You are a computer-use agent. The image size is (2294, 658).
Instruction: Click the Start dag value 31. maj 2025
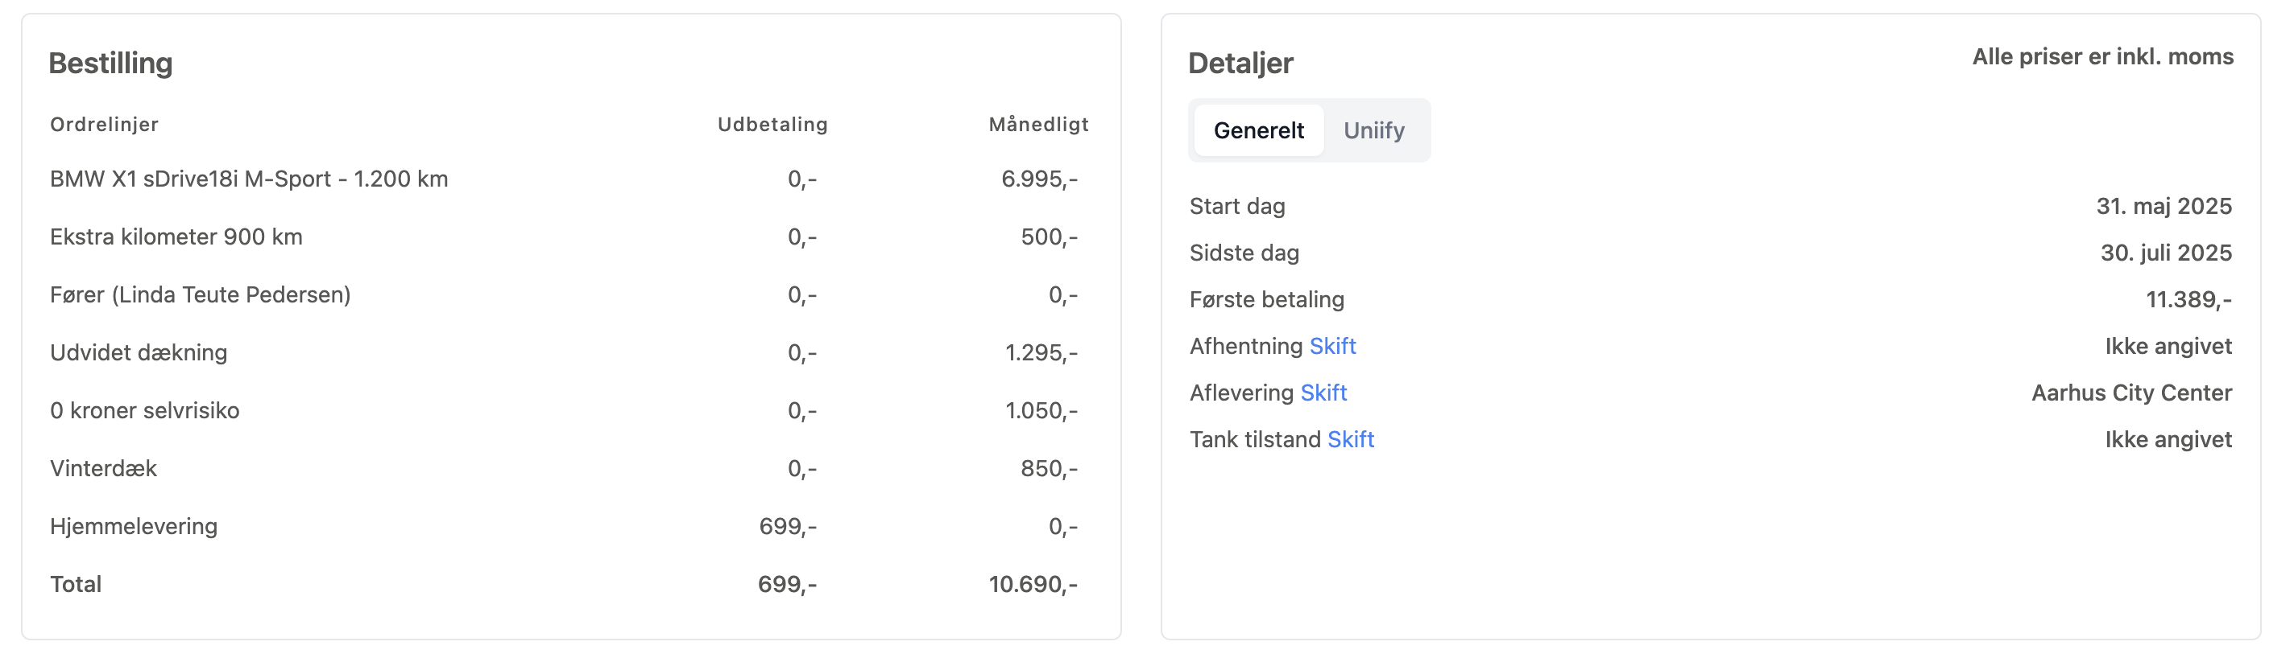point(2163,206)
